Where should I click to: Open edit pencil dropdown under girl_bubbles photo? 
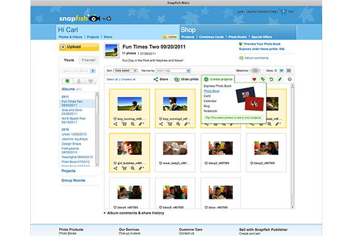tap(142, 168)
